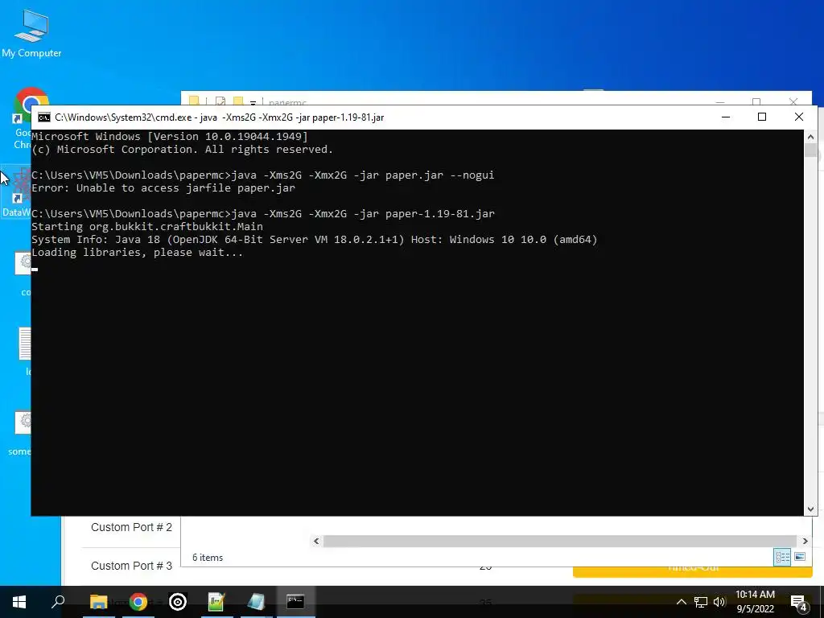Select the Command Prompt taskbar button
The height and width of the screenshot is (618, 824).
295,602
